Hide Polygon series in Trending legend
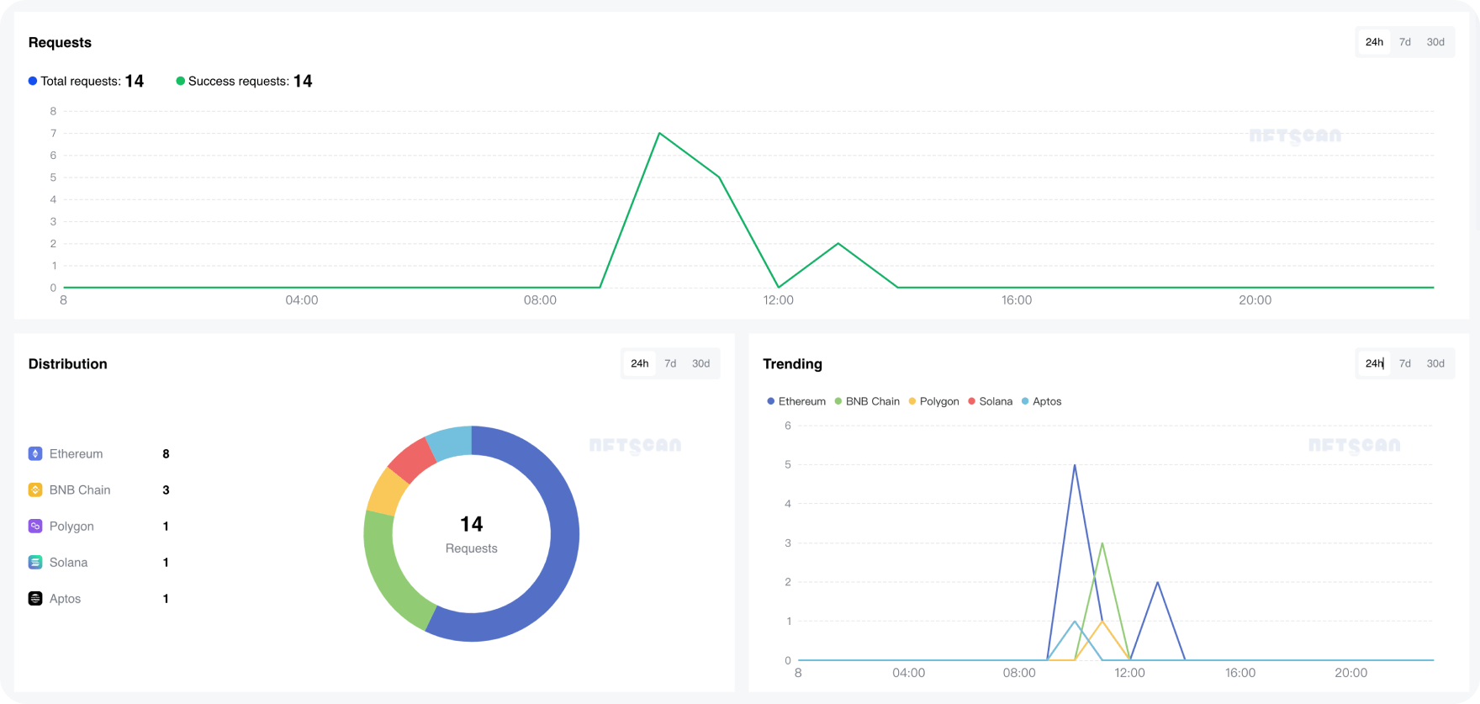 click(x=933, y=401)
